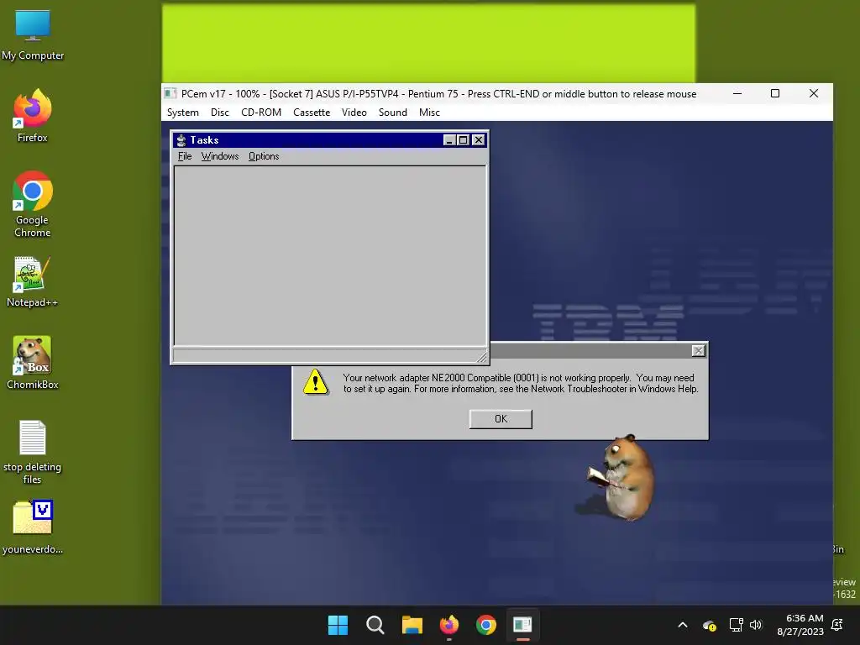The height and width of the screenshot is (645, 860).
Task: Click inside the empty Tasks list area
Action: point(330,255)
